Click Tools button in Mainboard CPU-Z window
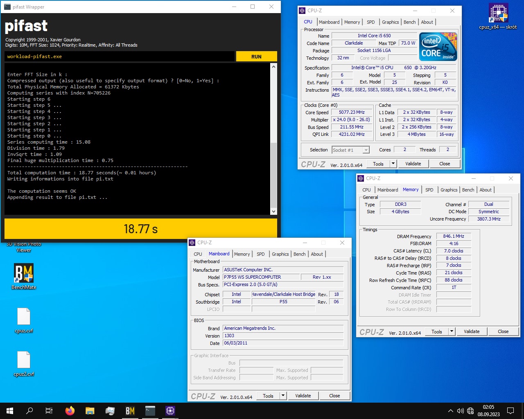Screen dimensions: 524x419 point(268,396)
